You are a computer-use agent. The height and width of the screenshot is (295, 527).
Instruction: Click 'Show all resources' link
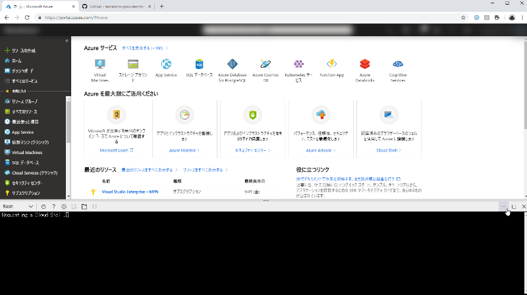(x=206, y=170)
